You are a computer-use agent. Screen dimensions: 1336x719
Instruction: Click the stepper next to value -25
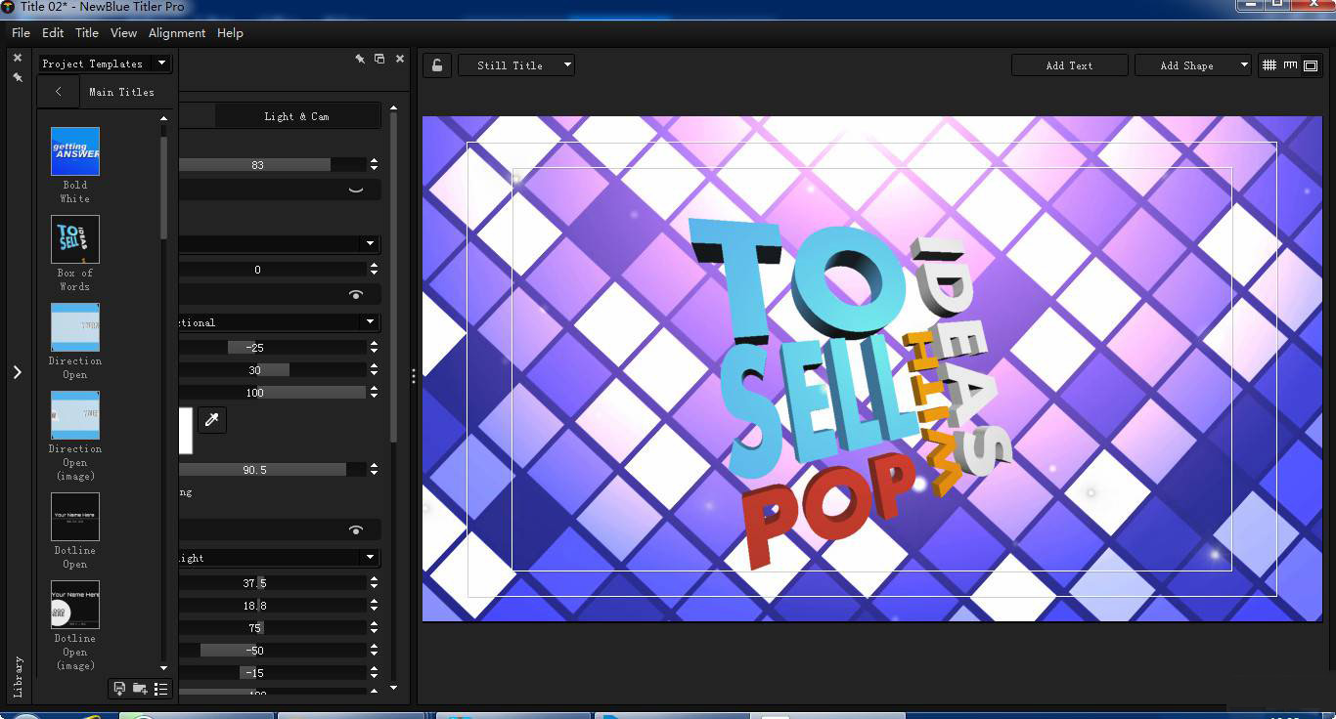pyautogui.click(x=375, y=348)
